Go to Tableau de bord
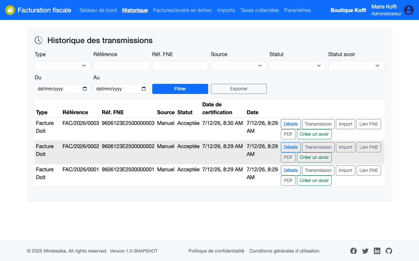The image size is (419, 261). (98, 10)
